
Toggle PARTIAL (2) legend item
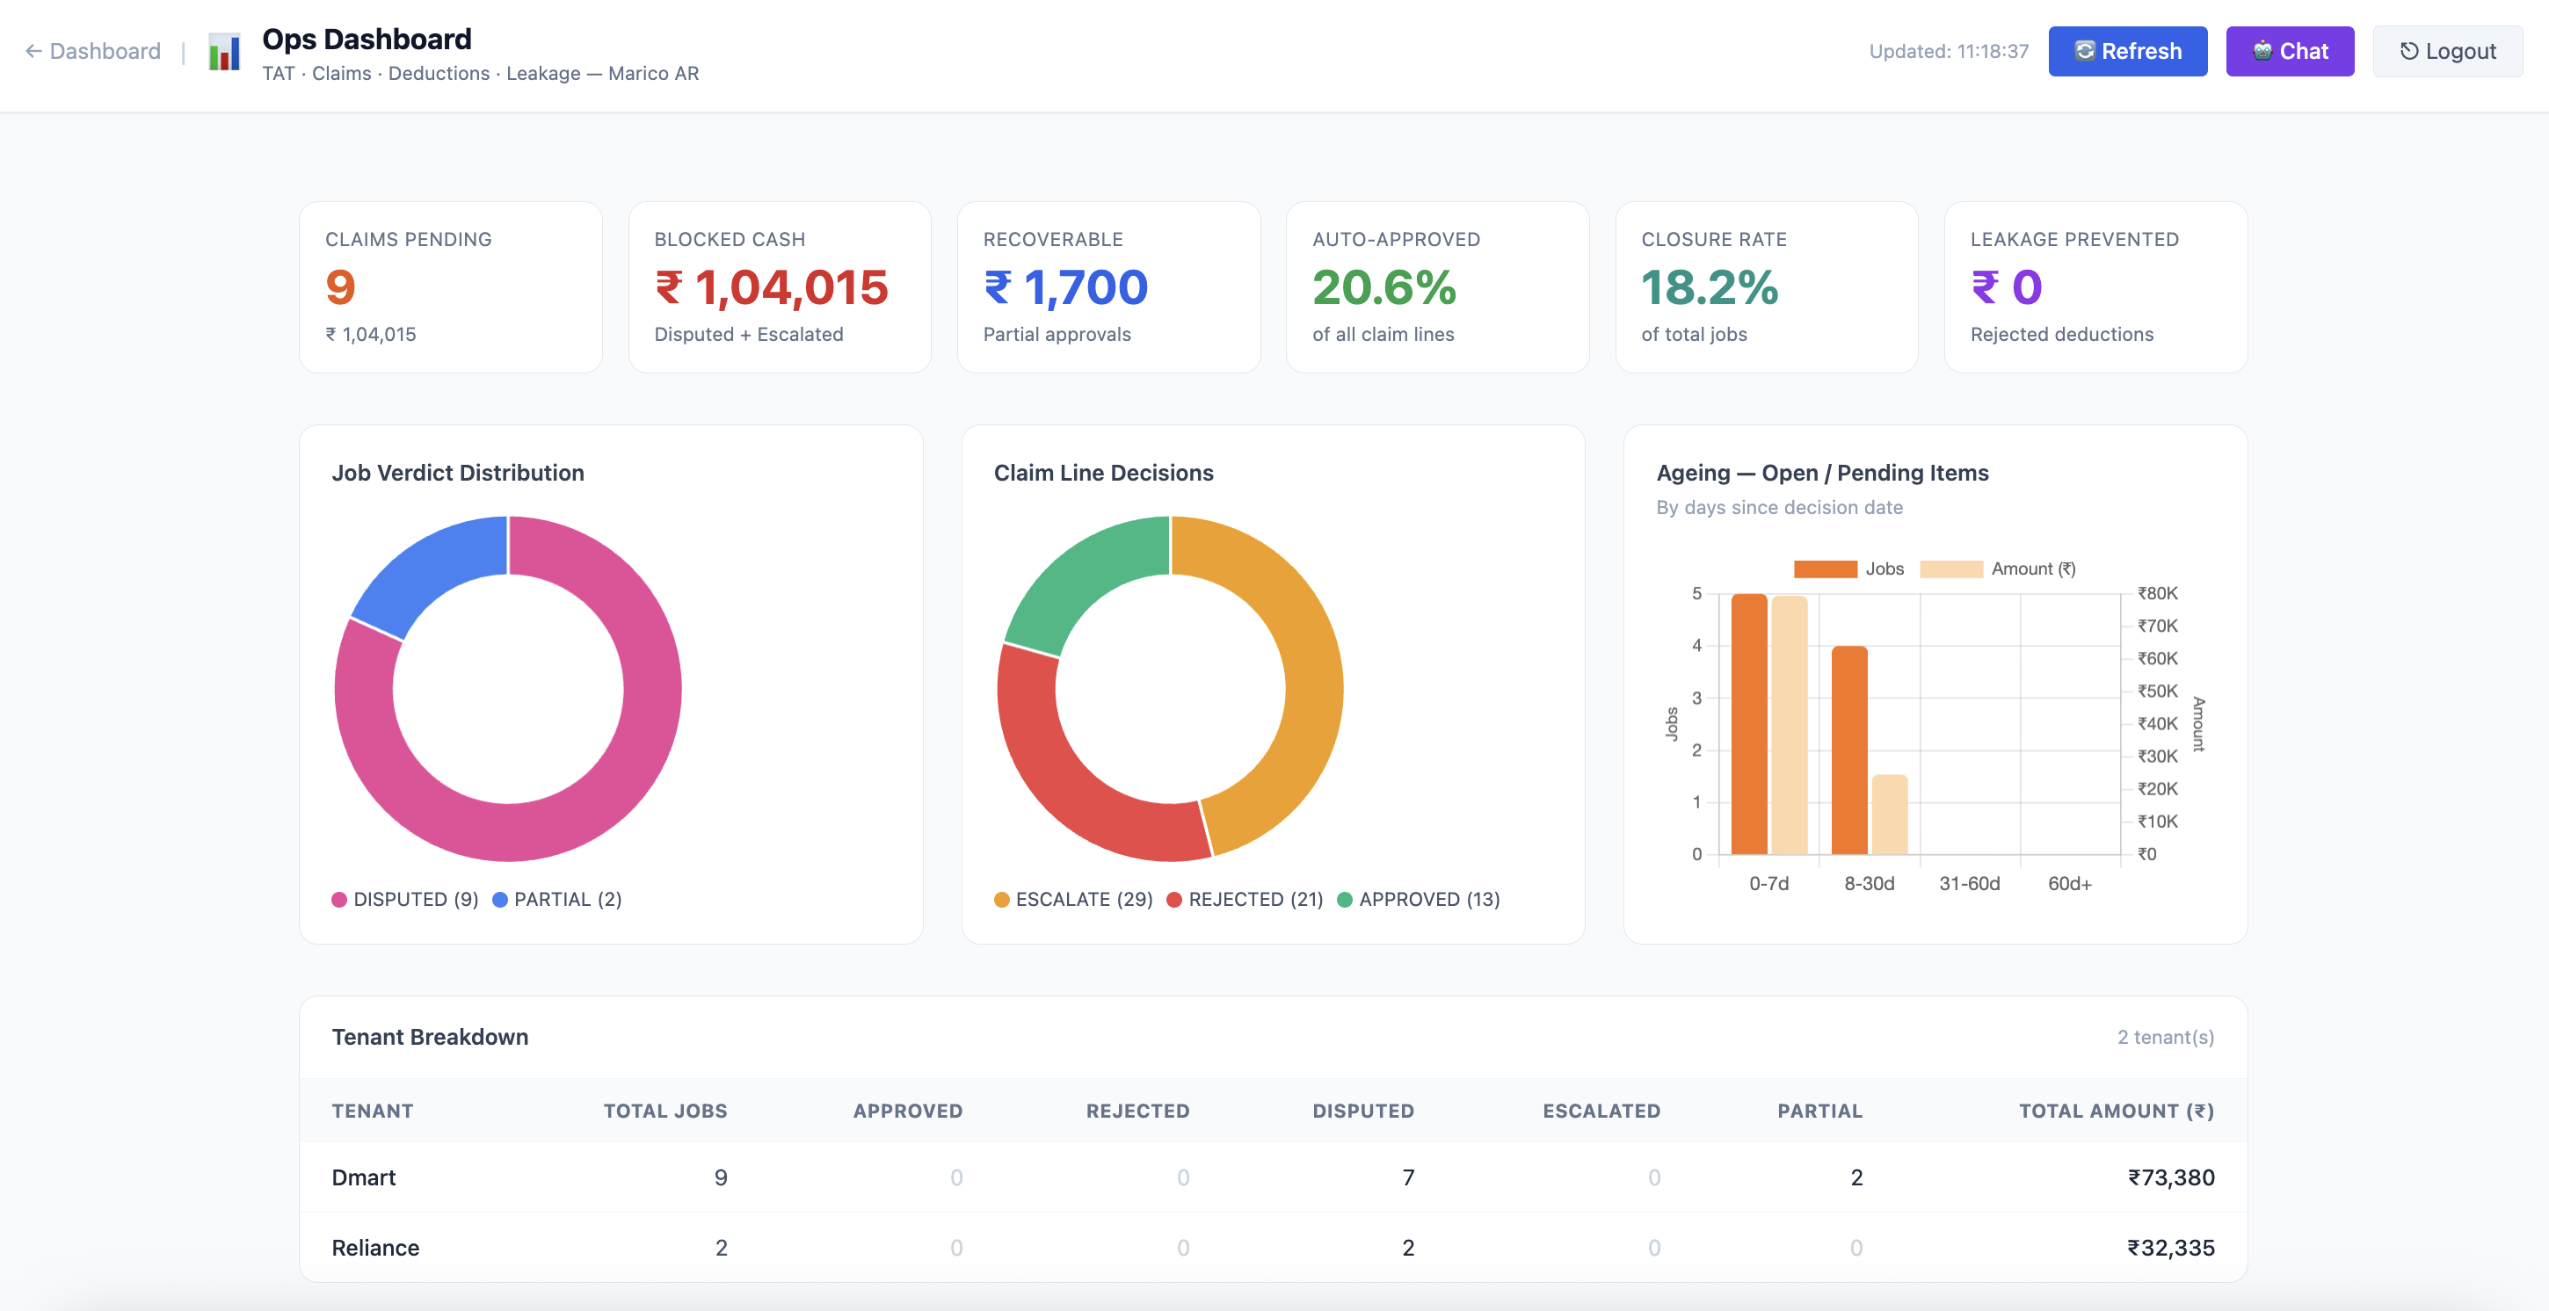coord(557,898)
